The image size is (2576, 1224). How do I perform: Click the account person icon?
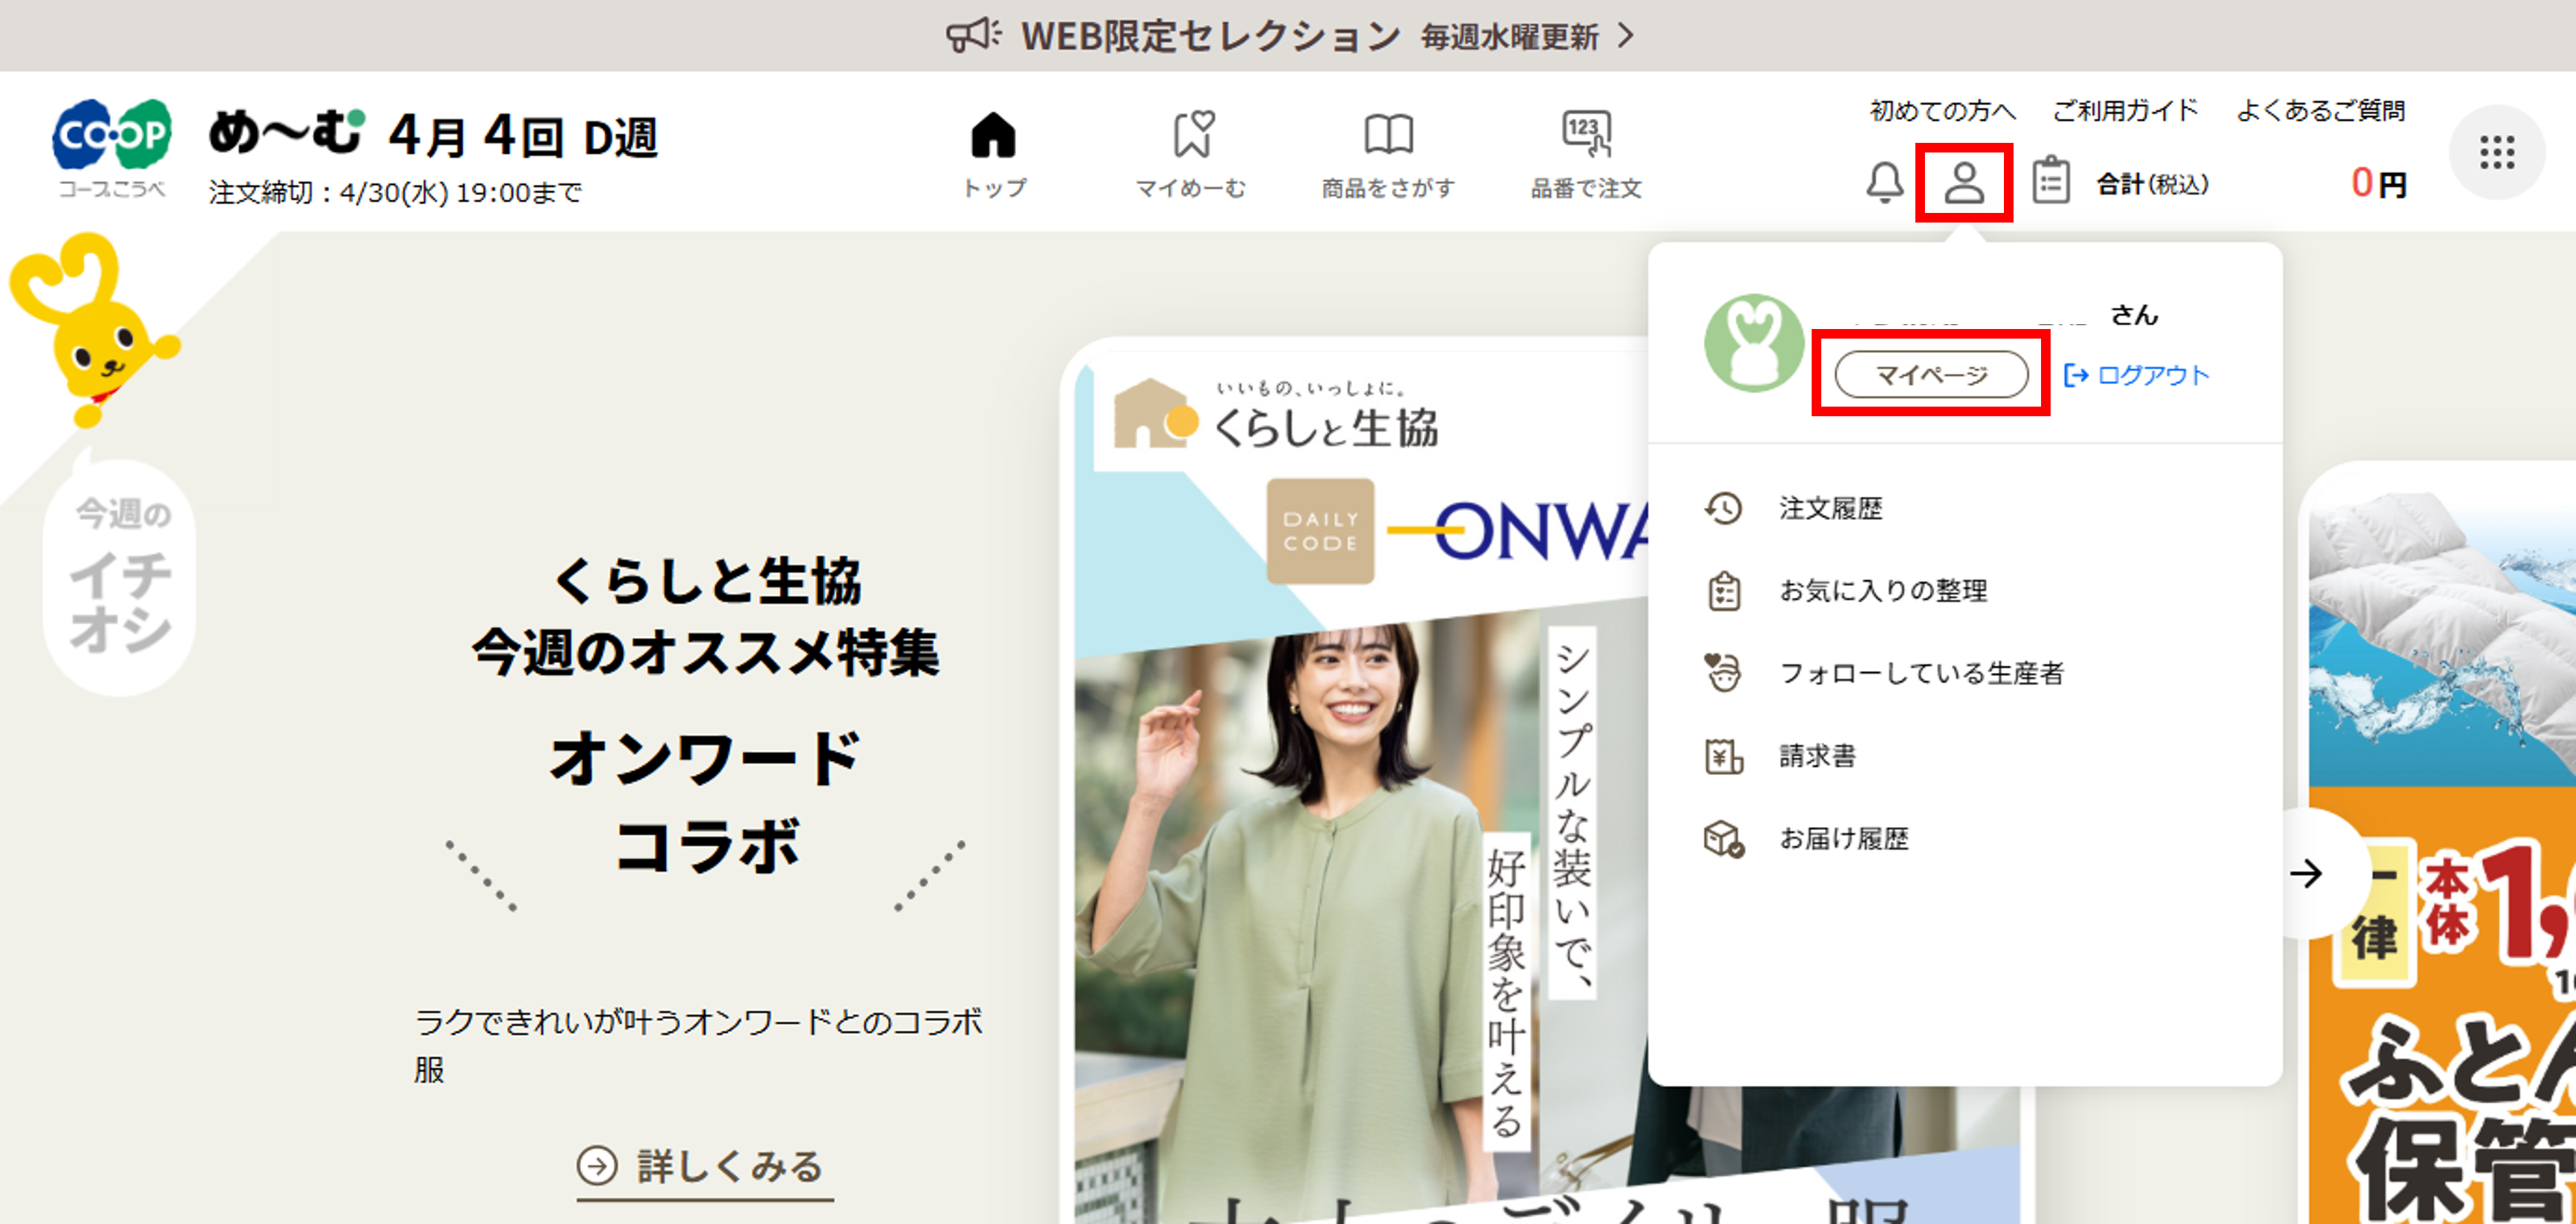[1965, 183]
